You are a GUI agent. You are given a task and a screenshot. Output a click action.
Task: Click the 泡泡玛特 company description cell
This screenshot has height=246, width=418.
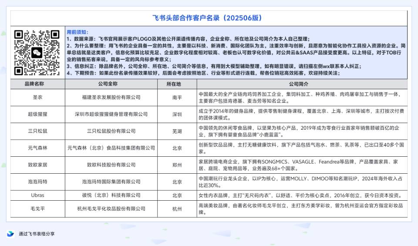[x=302, y=182]
